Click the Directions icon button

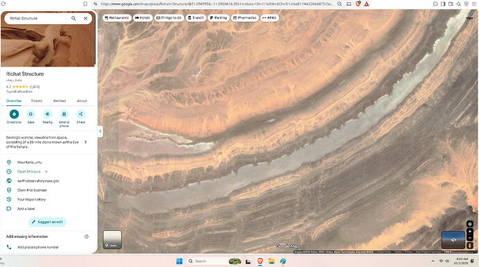(14, 114)
